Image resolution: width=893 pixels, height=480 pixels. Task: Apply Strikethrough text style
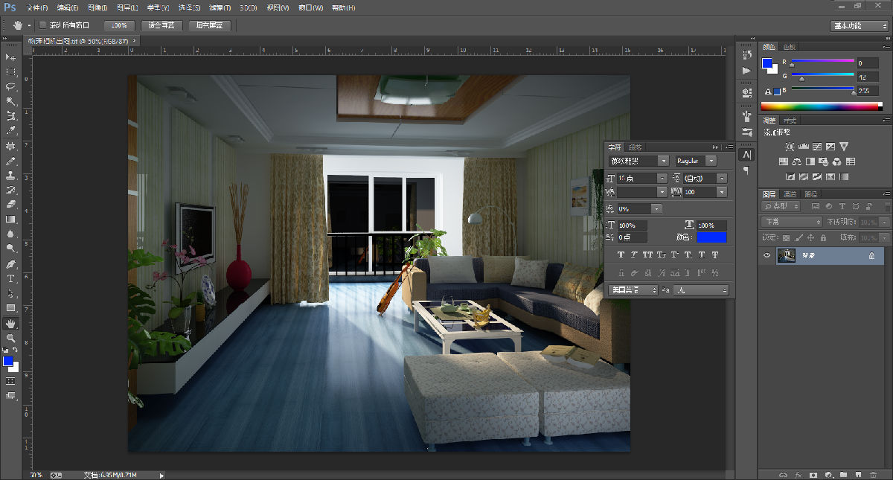click(714, 255)
